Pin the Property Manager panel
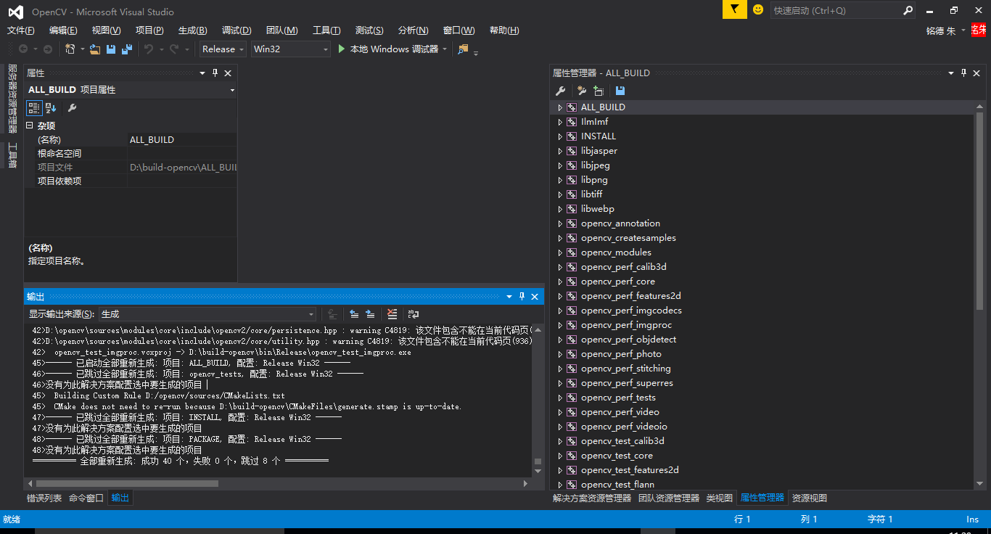 click(x=963, y=73)
